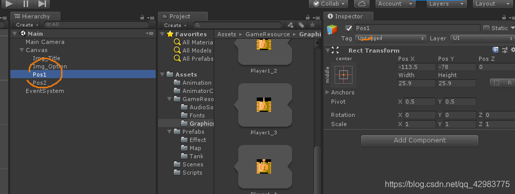Click the Hierarchy search field
Screen dimensions: 515x194
(x=96, y=25)
